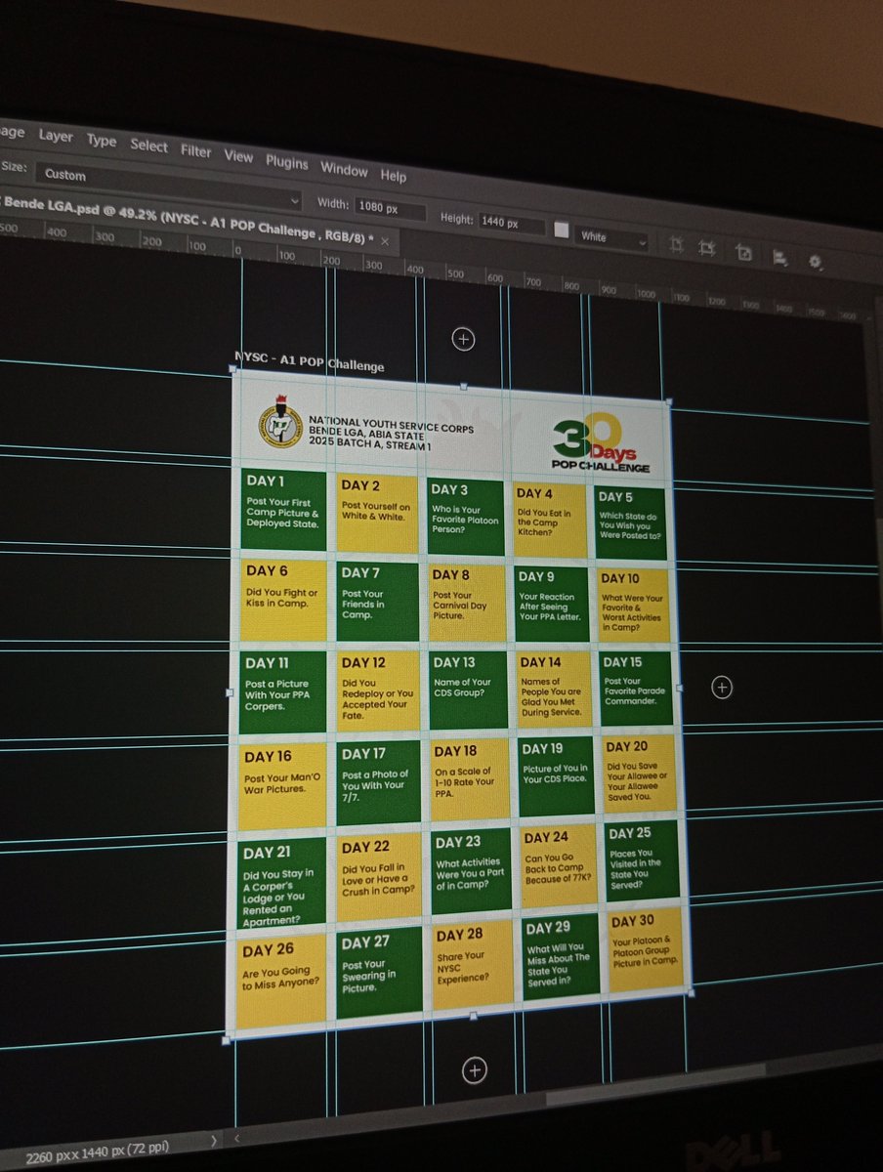Expand the status bar arrow after 72 ppi
This screenshot has width=883, height=1172.
point(214,1140)
